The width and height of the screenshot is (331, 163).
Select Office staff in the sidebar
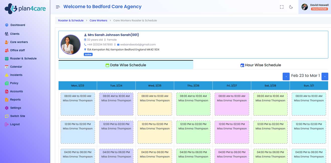pos(17,50)
